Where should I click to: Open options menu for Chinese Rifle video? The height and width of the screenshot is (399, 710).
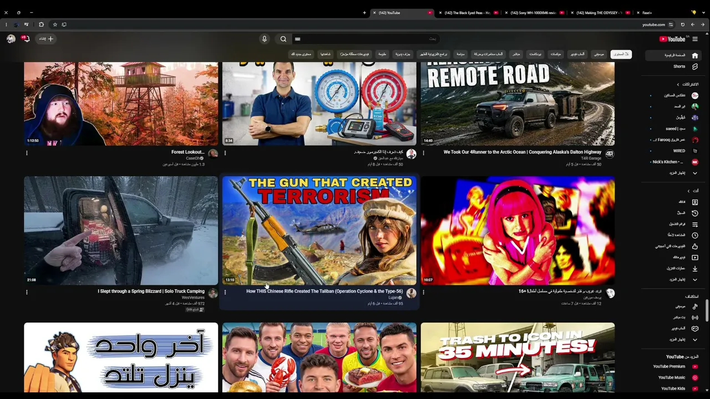[225, 292]
